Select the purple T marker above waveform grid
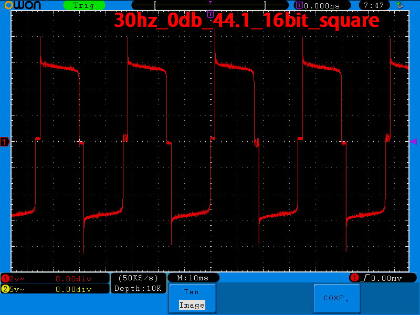Viewport: 420px width, 315px height. click(211, 14)
